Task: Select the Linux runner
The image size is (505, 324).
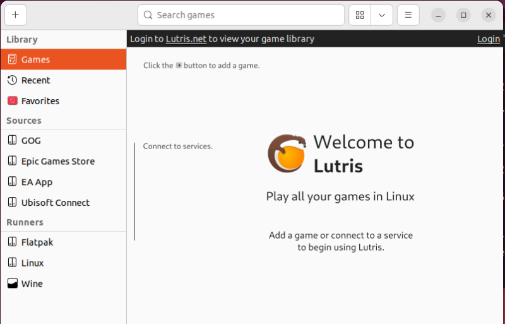Action: (x=64, y=263)
